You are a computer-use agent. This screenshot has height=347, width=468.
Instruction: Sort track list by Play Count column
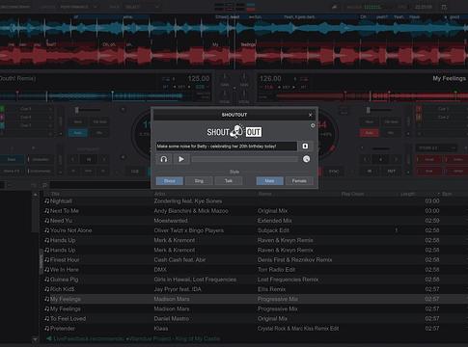coord(352,194)
